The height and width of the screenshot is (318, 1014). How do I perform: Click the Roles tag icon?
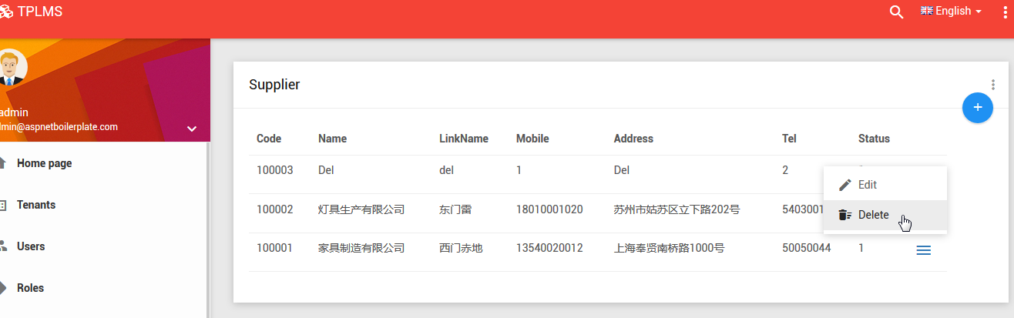3,288
